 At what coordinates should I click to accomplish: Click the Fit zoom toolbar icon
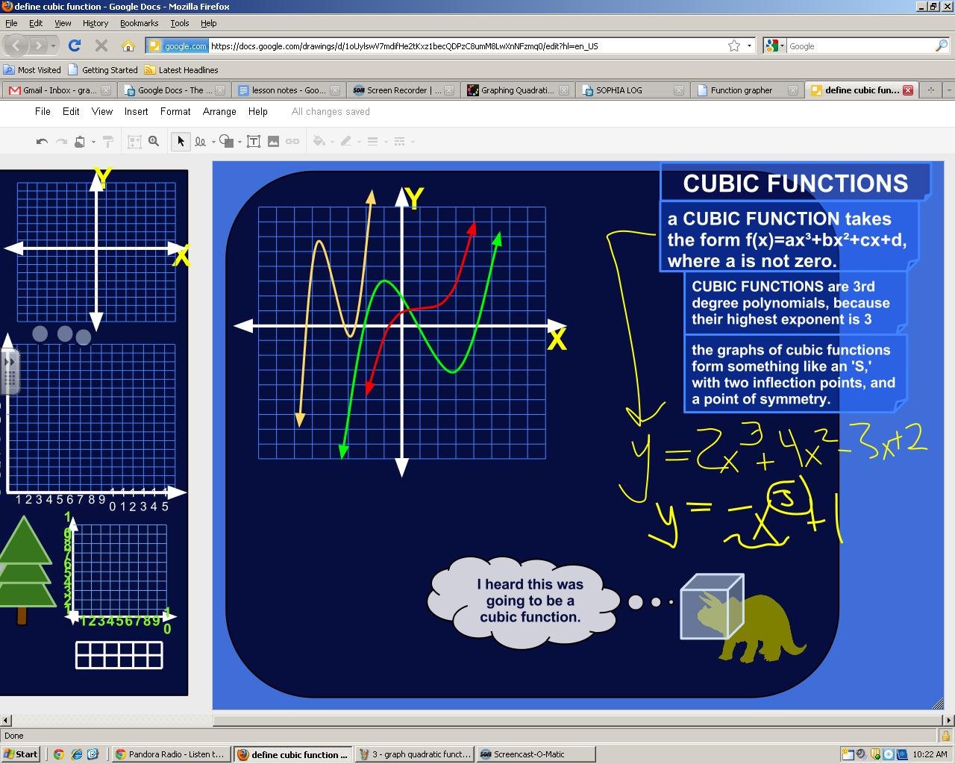(x=134, y=141)
